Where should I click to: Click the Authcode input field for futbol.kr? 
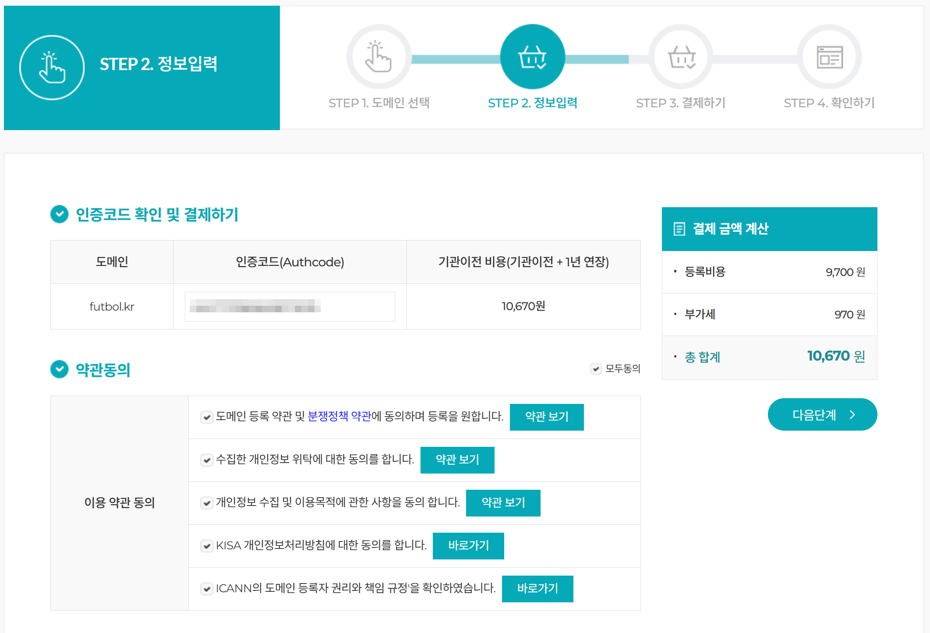(290, 307)
